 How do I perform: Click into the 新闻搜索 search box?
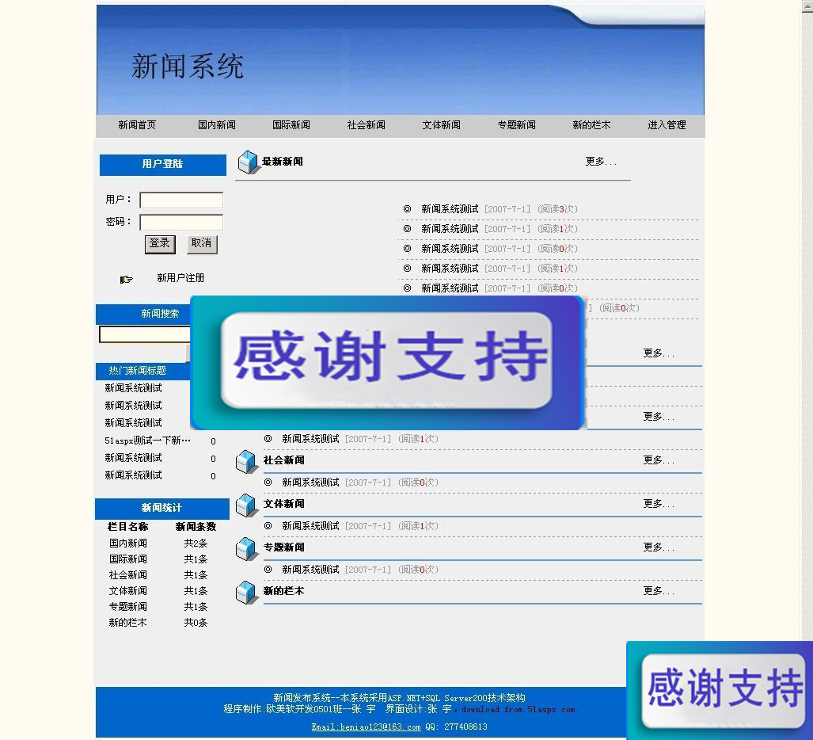point(145,334)
